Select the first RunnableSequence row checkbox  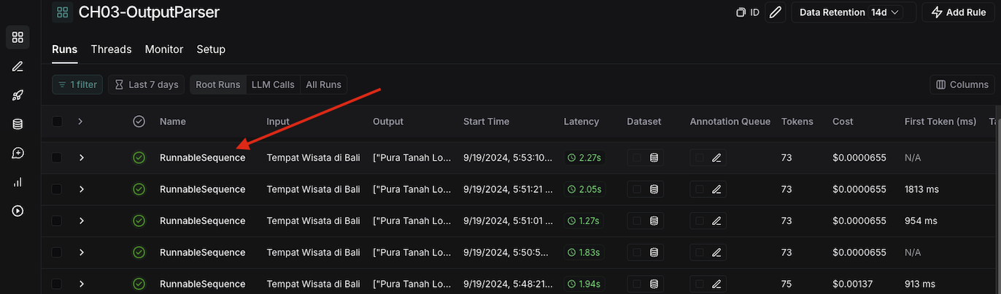pyautogui.click(x=57, y=158)
